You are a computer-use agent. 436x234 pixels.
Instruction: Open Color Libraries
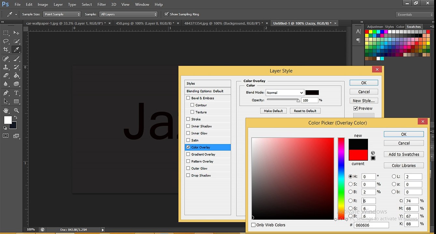click(404, 165)
